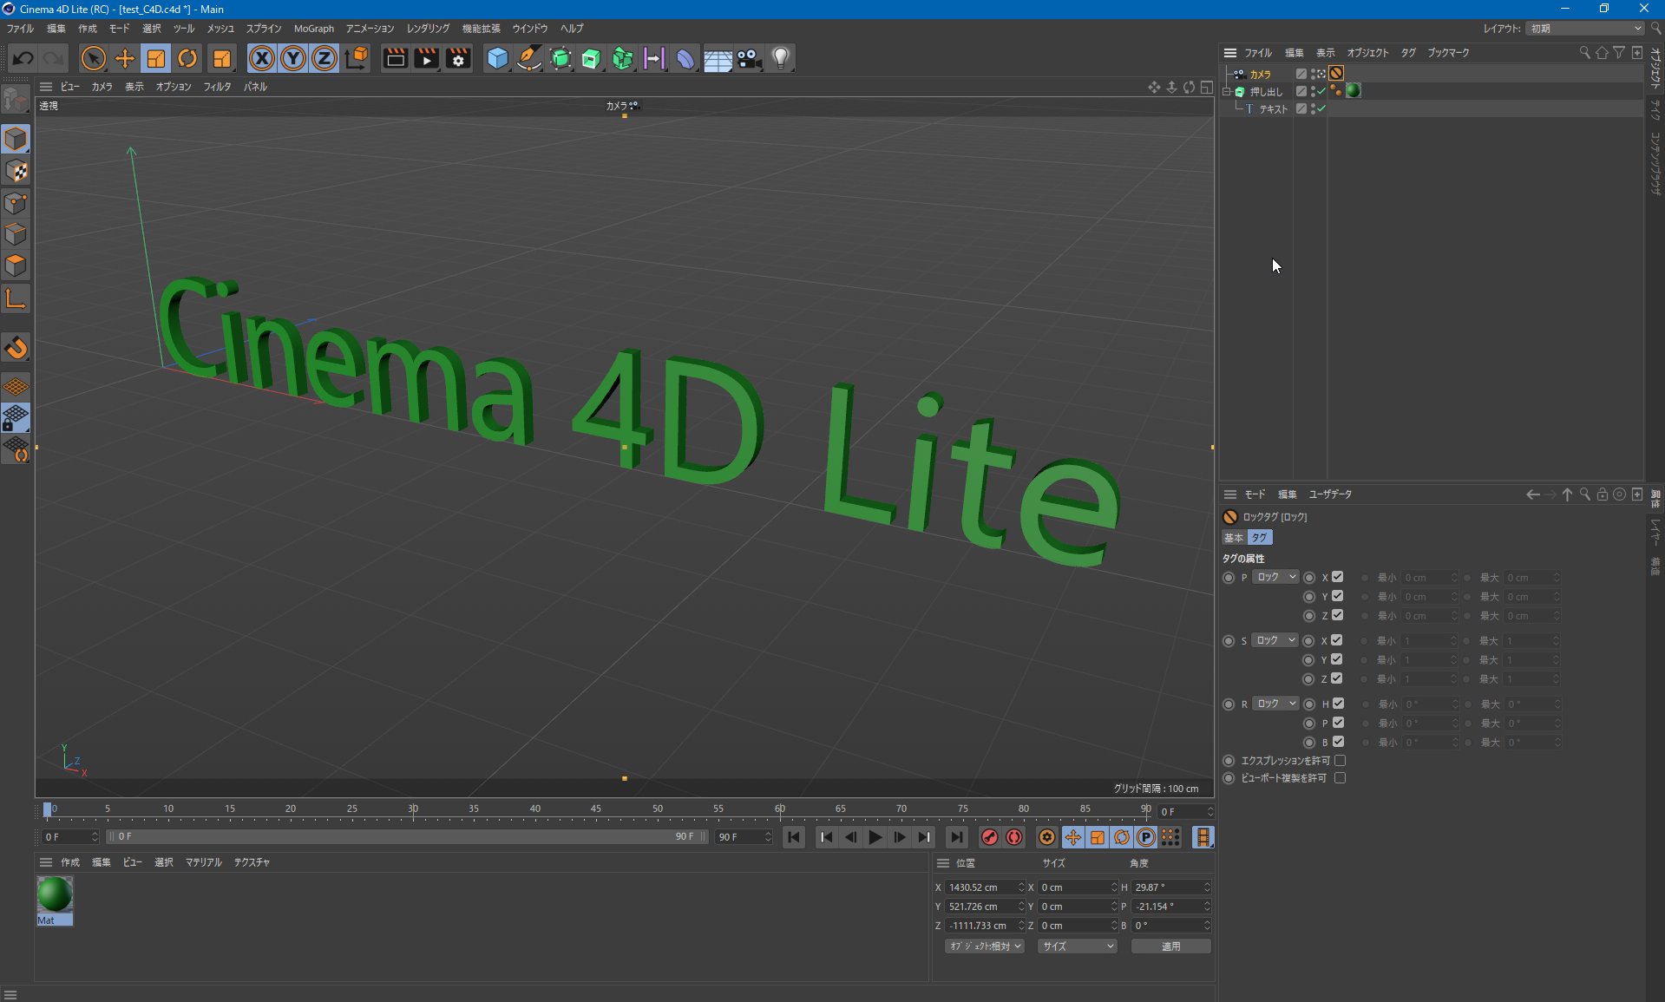Click the attribute manager lock icon
Screen dimensions: 1665x1002
tap(1603, 494)
